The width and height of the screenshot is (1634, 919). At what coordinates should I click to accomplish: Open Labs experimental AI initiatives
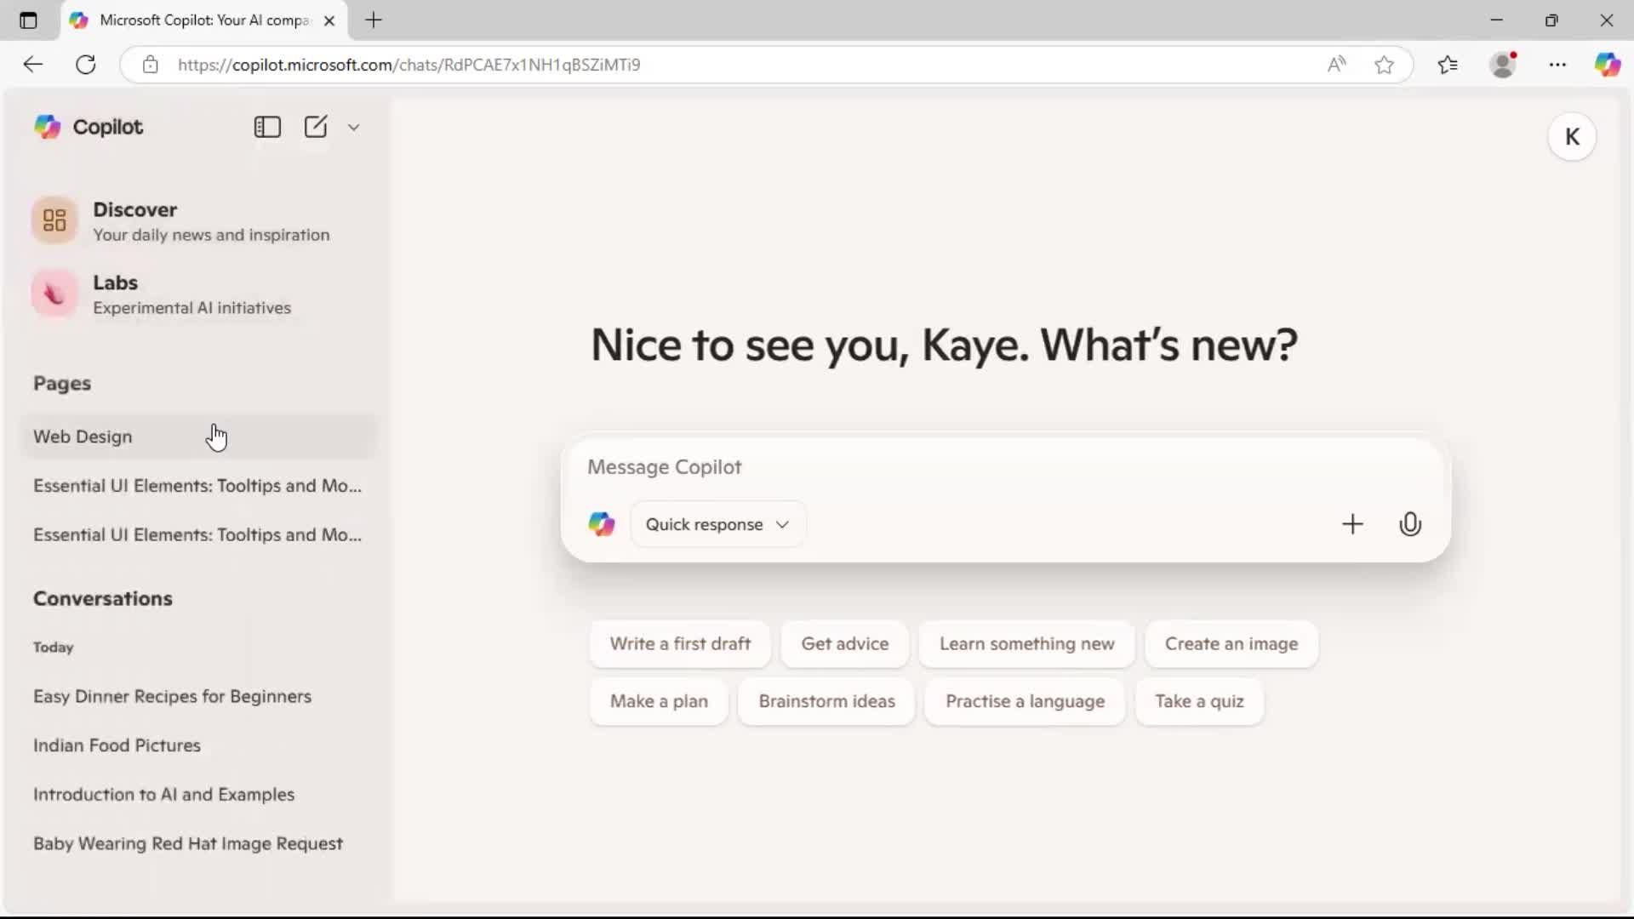(x=117, y=294)
